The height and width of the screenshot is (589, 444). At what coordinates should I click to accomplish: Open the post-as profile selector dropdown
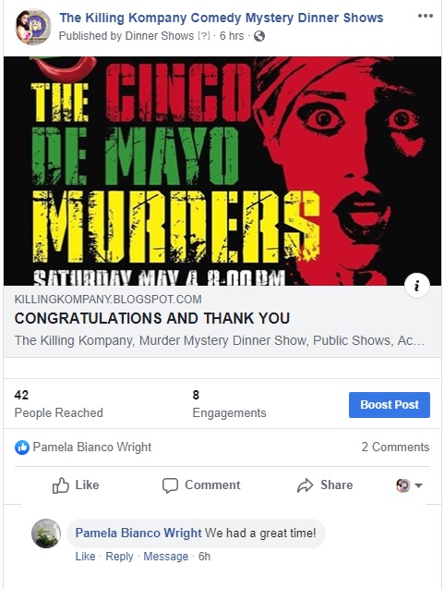point(410,485)
